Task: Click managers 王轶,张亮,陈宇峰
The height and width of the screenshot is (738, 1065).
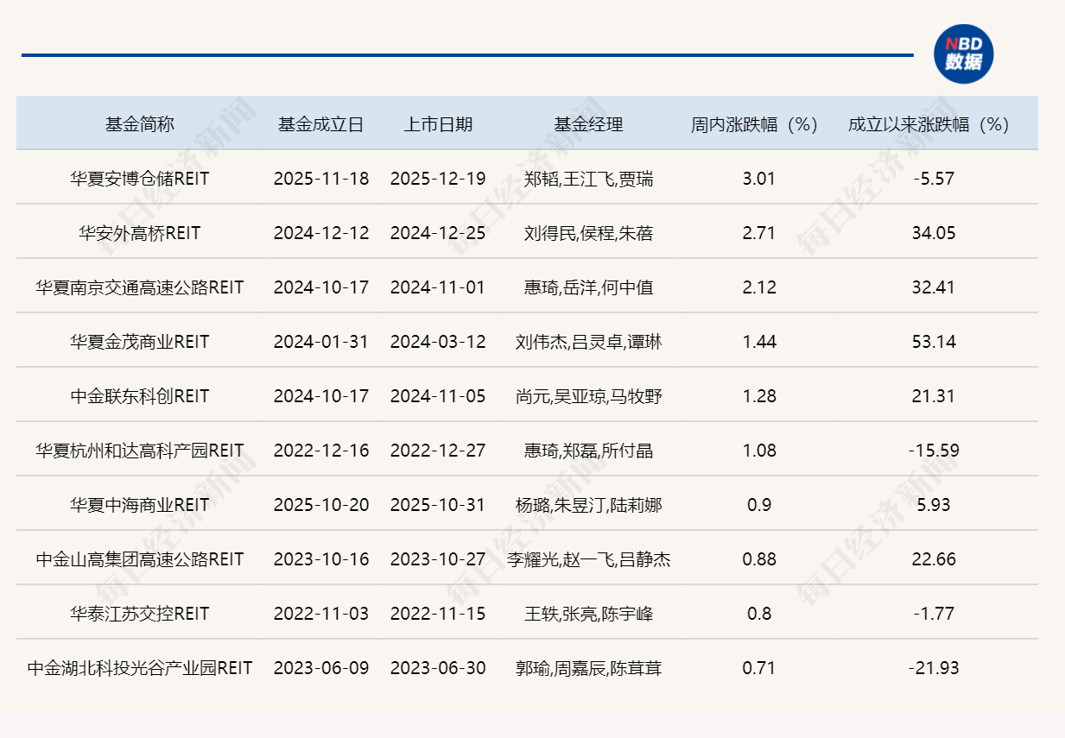Action: 588,614
